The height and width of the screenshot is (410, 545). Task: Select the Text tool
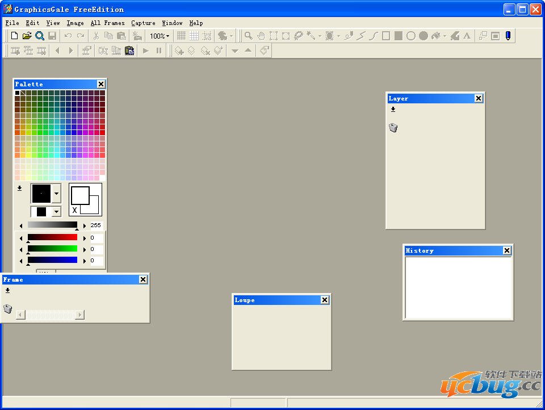pos(467,36)
